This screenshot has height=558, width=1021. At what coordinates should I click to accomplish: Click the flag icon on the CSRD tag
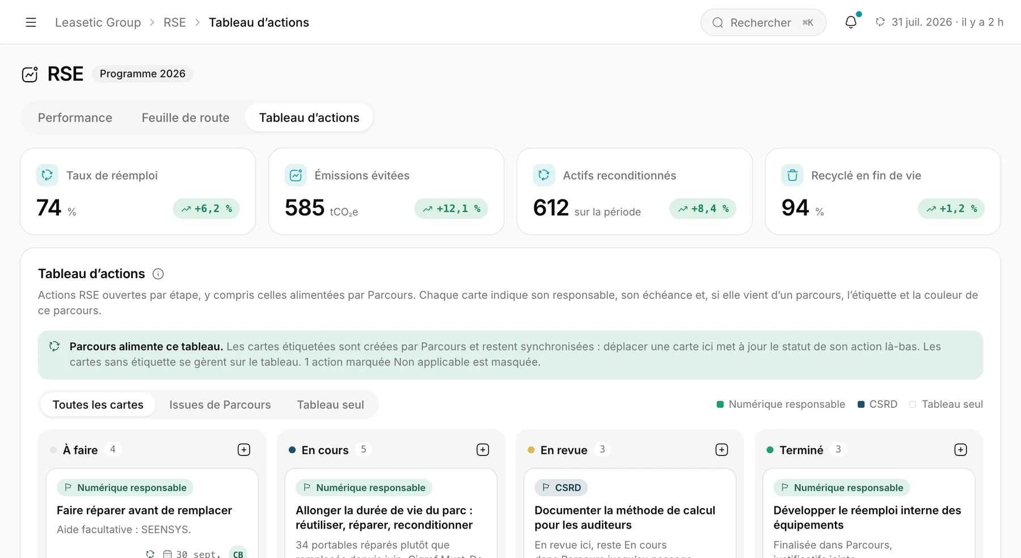546,487
